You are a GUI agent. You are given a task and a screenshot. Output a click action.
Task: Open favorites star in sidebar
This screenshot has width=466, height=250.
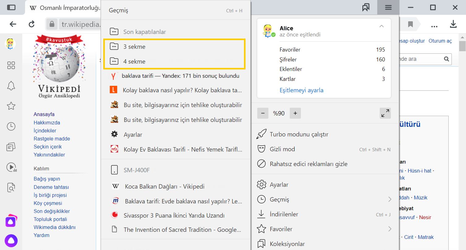tap(11, 106)
